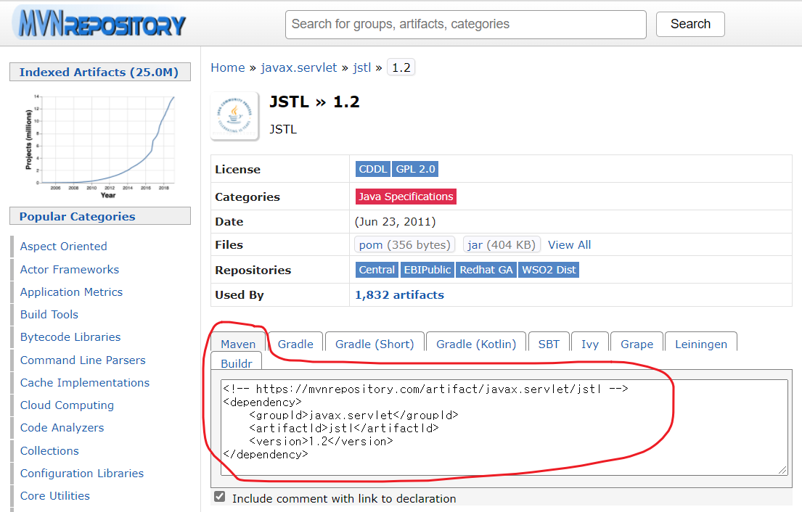Open the Aspect Oriented category

click(x=63, y=247)
